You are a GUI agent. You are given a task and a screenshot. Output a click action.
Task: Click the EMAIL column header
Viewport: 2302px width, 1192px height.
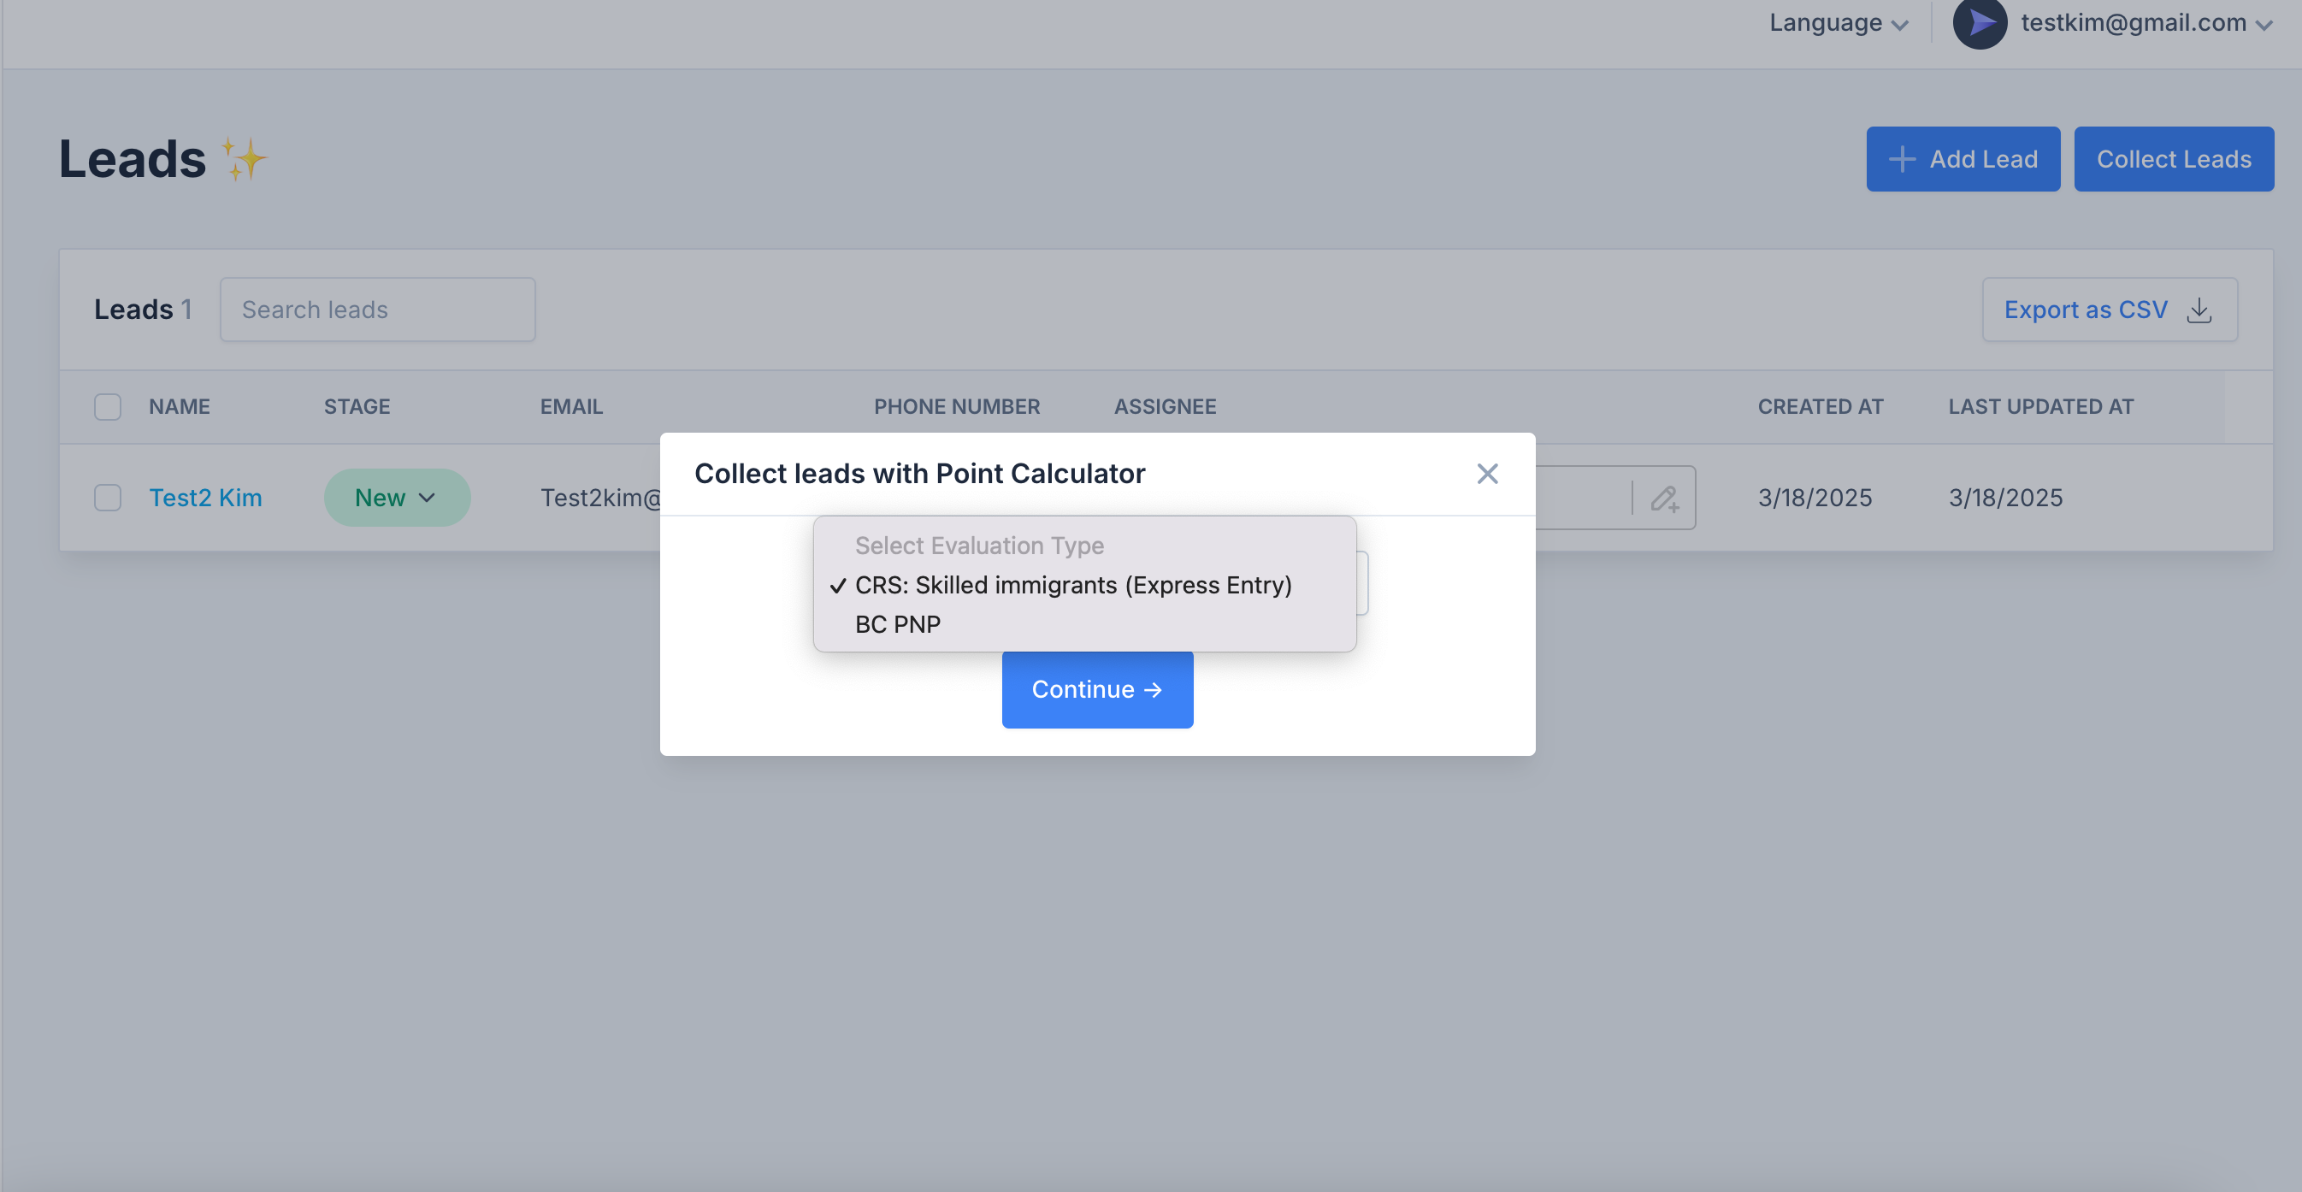point(571,406)
